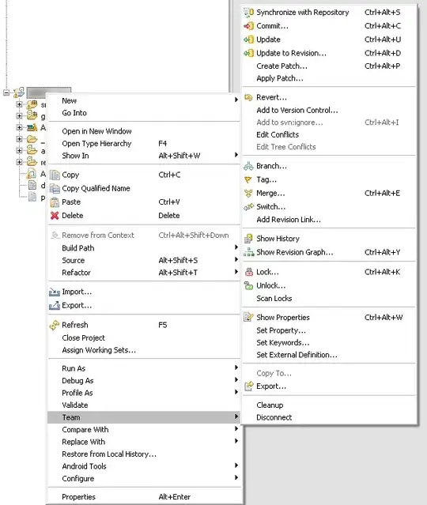Expand the first package folder in tree

tap(19, 104)
